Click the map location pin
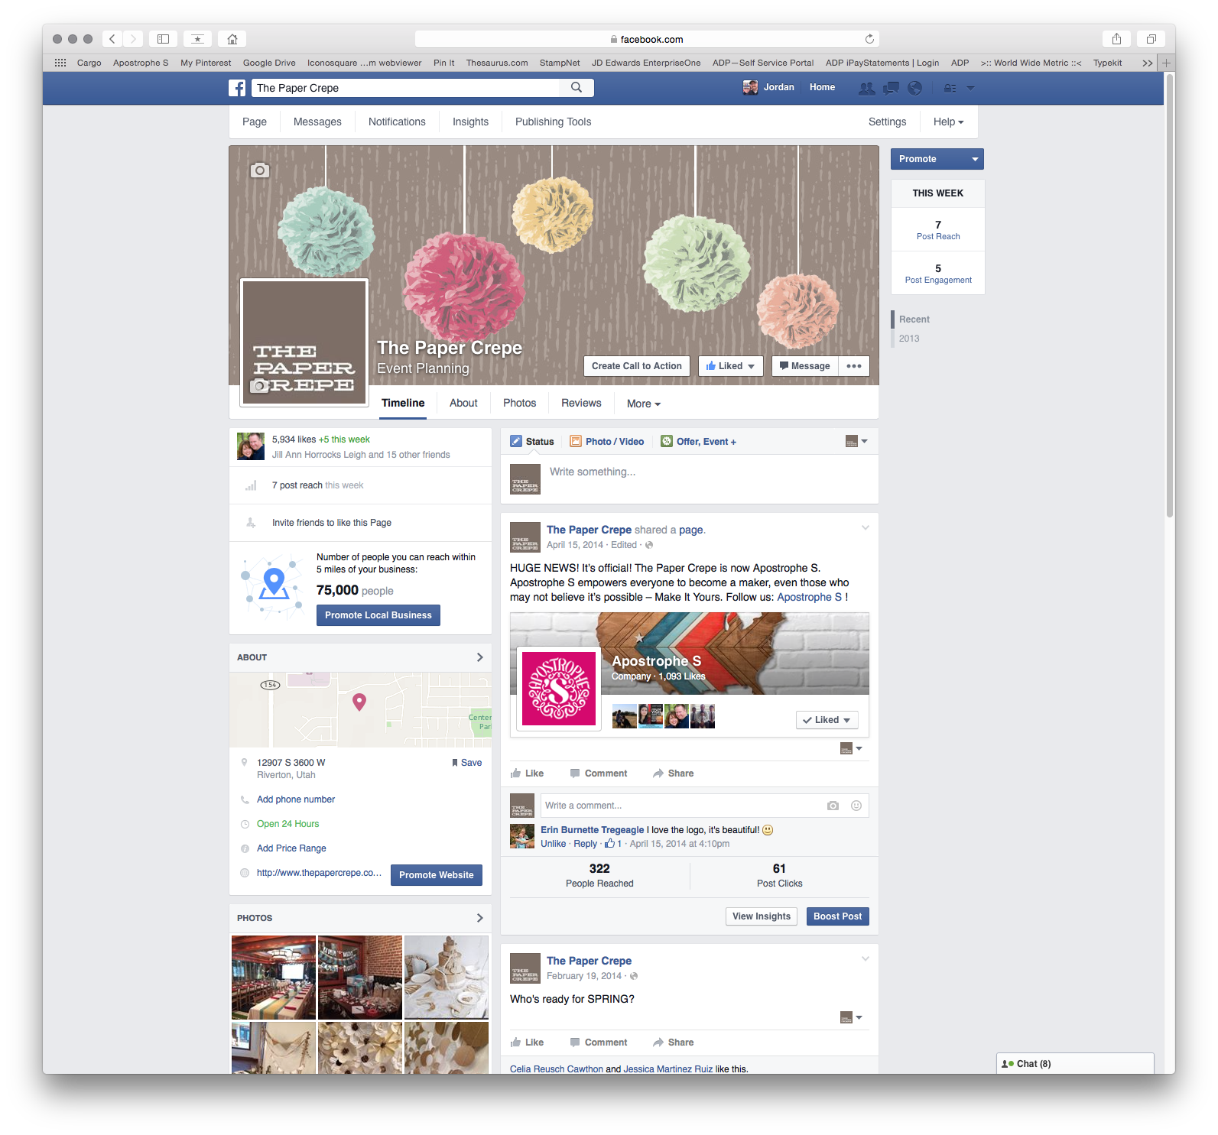Image resolution: width=1218 pixels, height=1135 pixels. click(359, 702)
